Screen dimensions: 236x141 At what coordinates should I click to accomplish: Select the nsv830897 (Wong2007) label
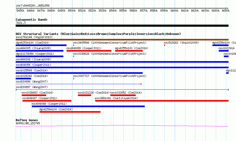click(32, 87)
